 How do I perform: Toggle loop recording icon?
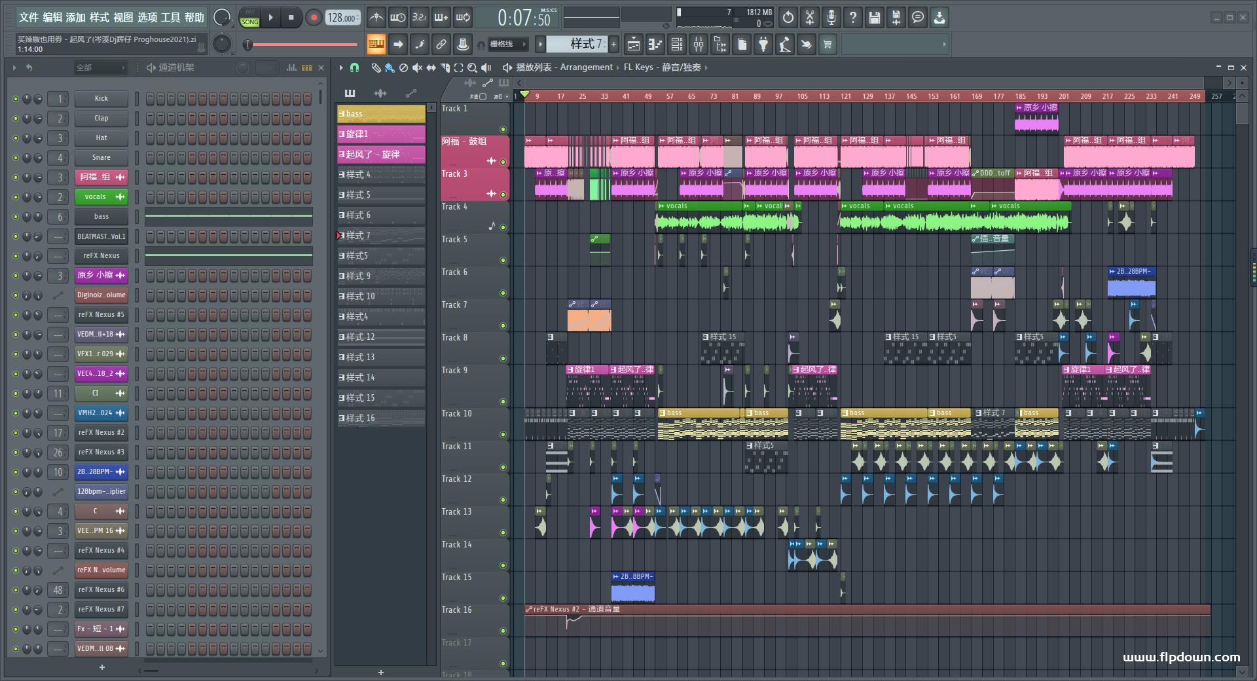(x=463, y=18)
